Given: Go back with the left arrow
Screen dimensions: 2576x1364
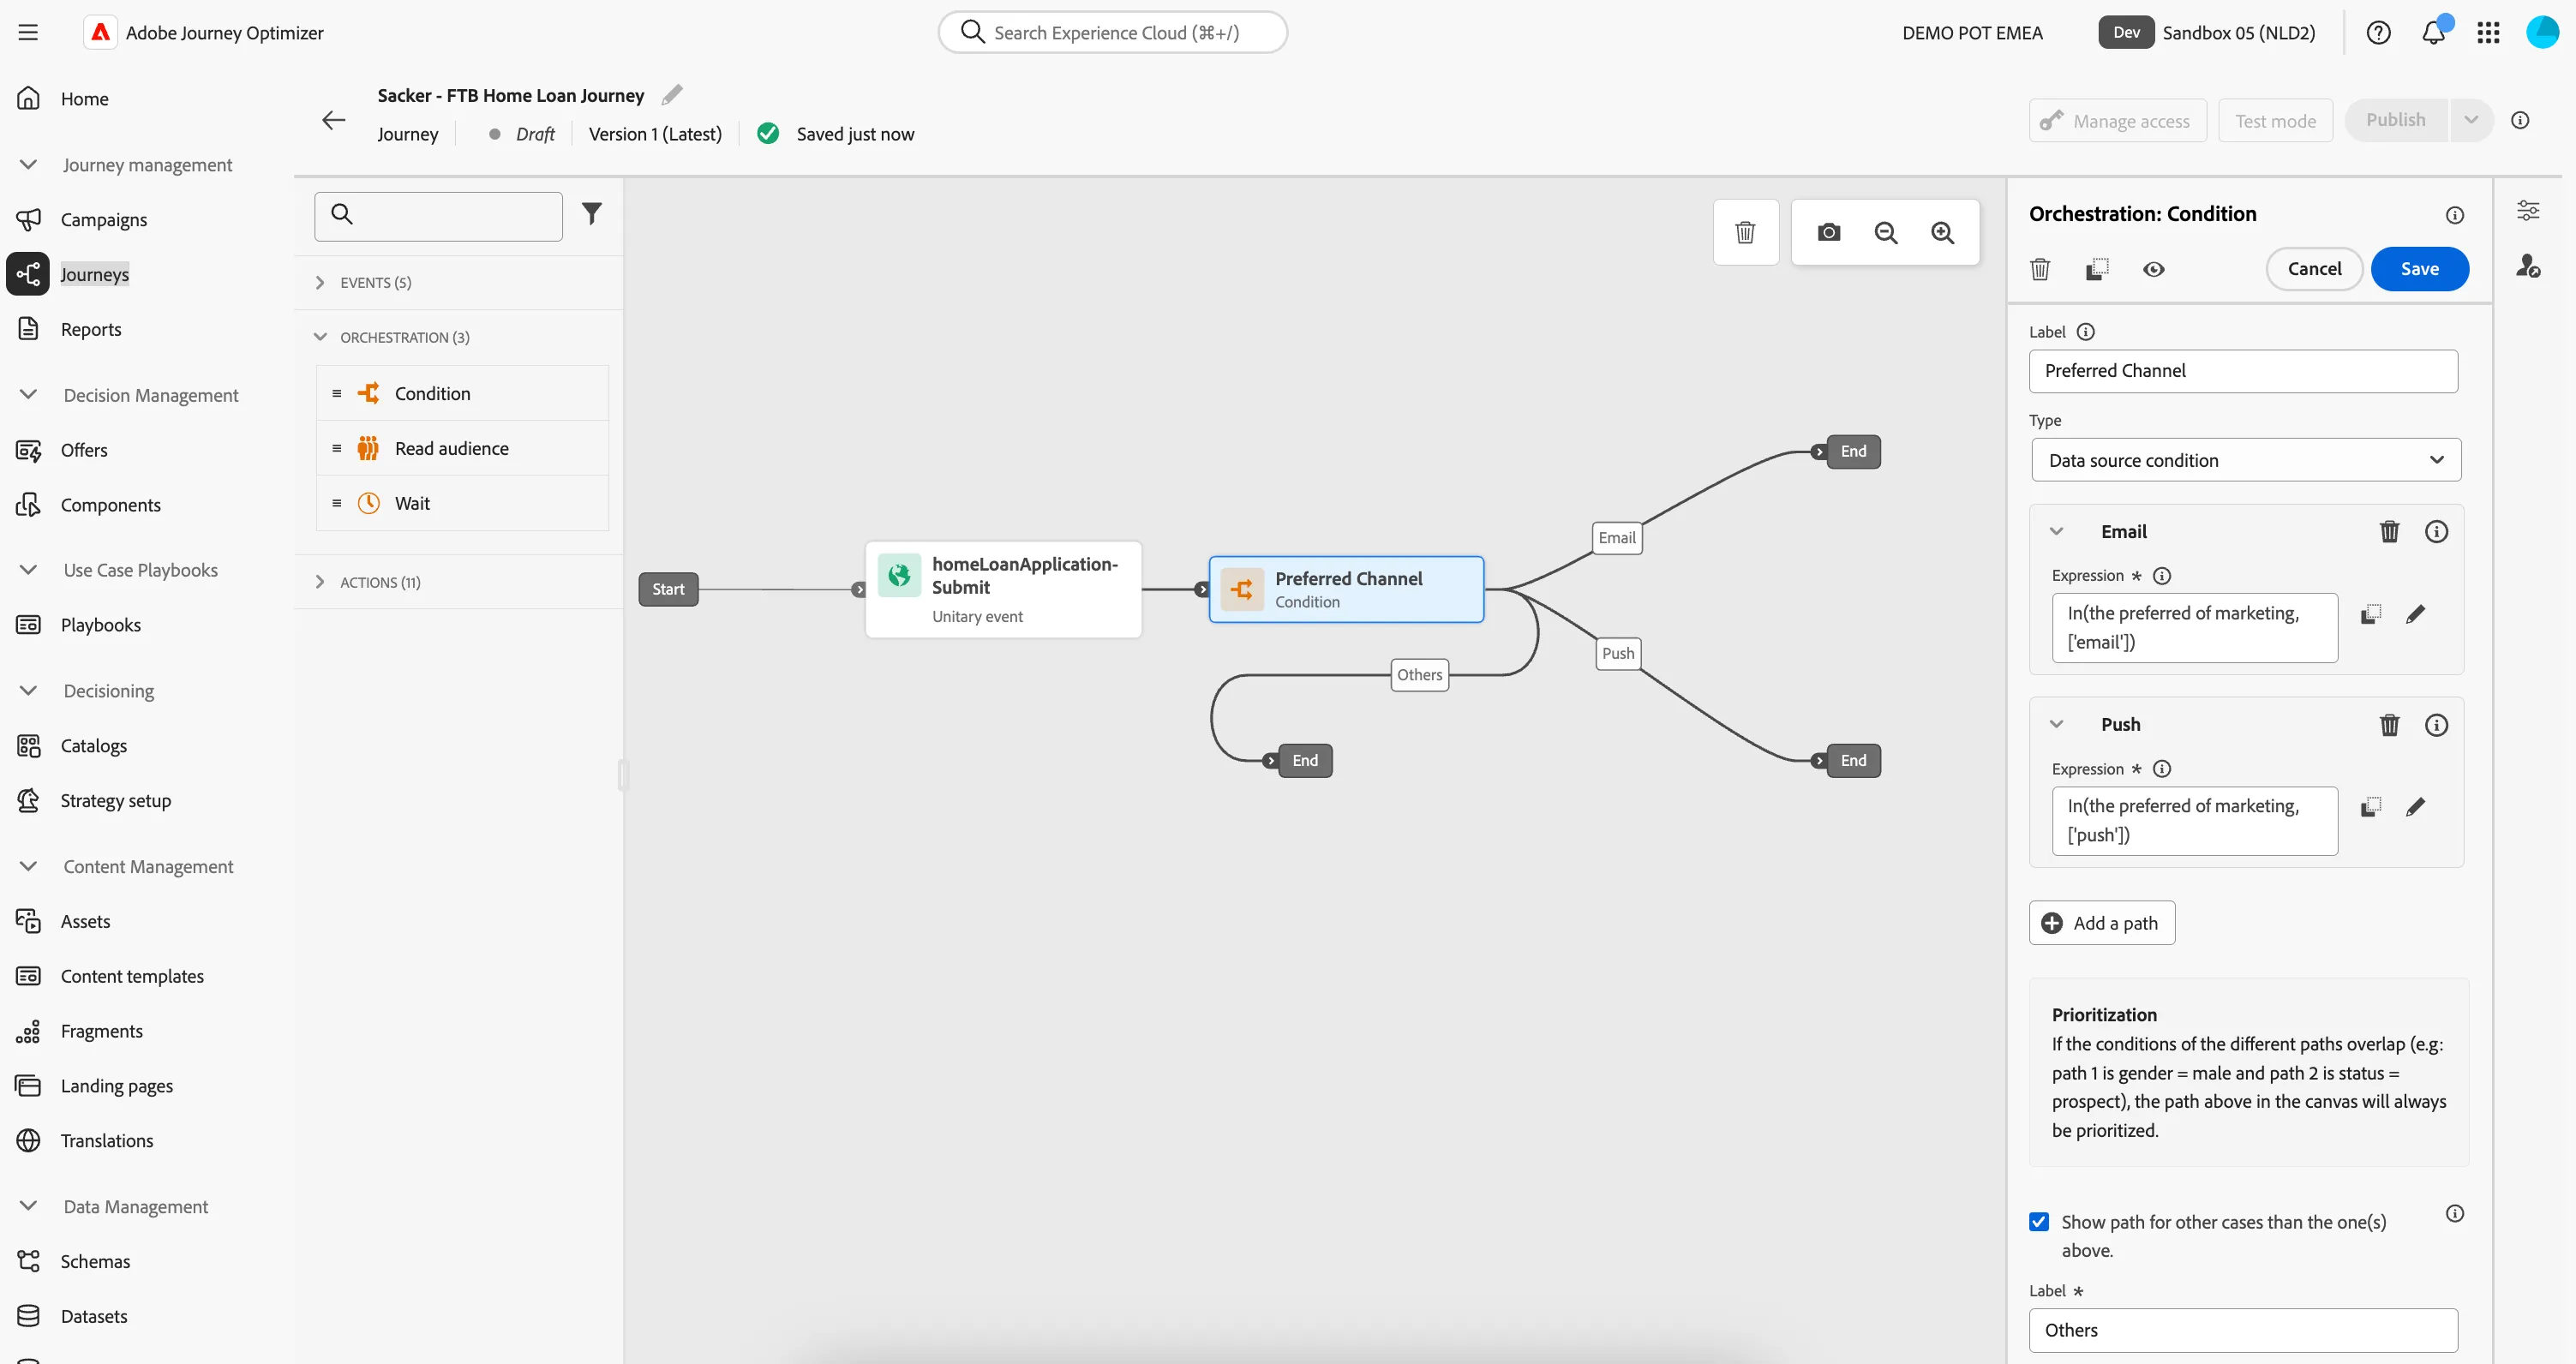Looking at the screenshot, I should pos(333,120).
